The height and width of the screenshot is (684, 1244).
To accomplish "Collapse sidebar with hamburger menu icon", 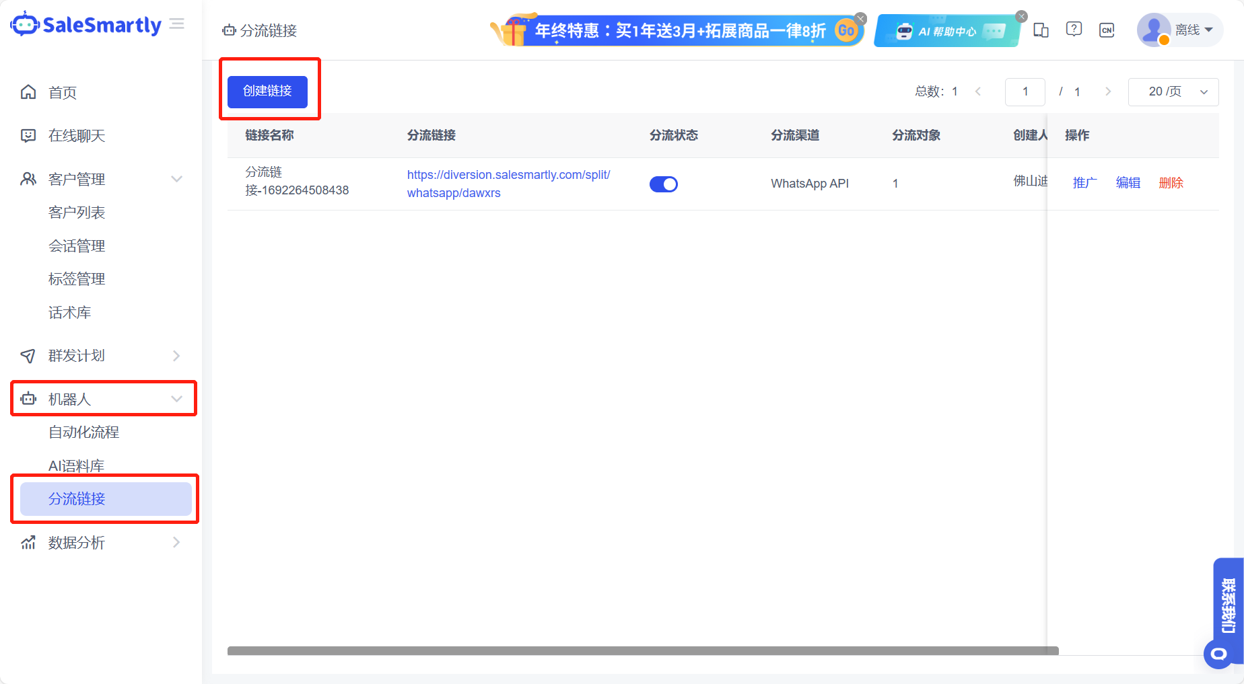I will [177, 24].
